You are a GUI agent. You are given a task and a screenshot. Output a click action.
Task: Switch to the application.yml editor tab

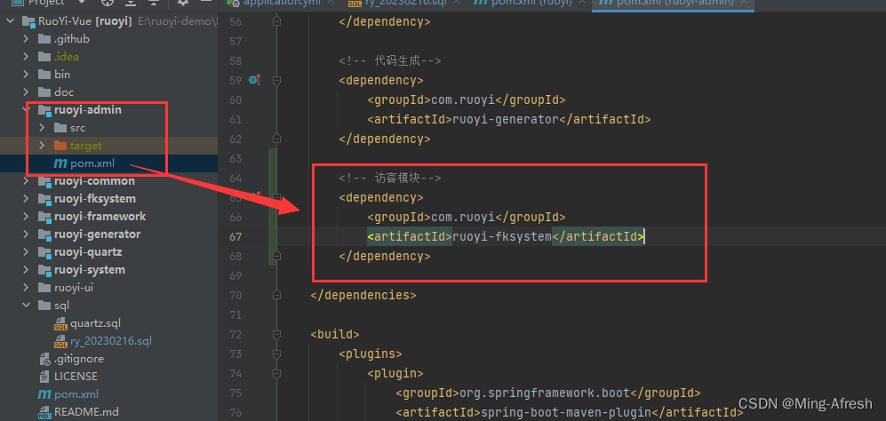[283, 4]
